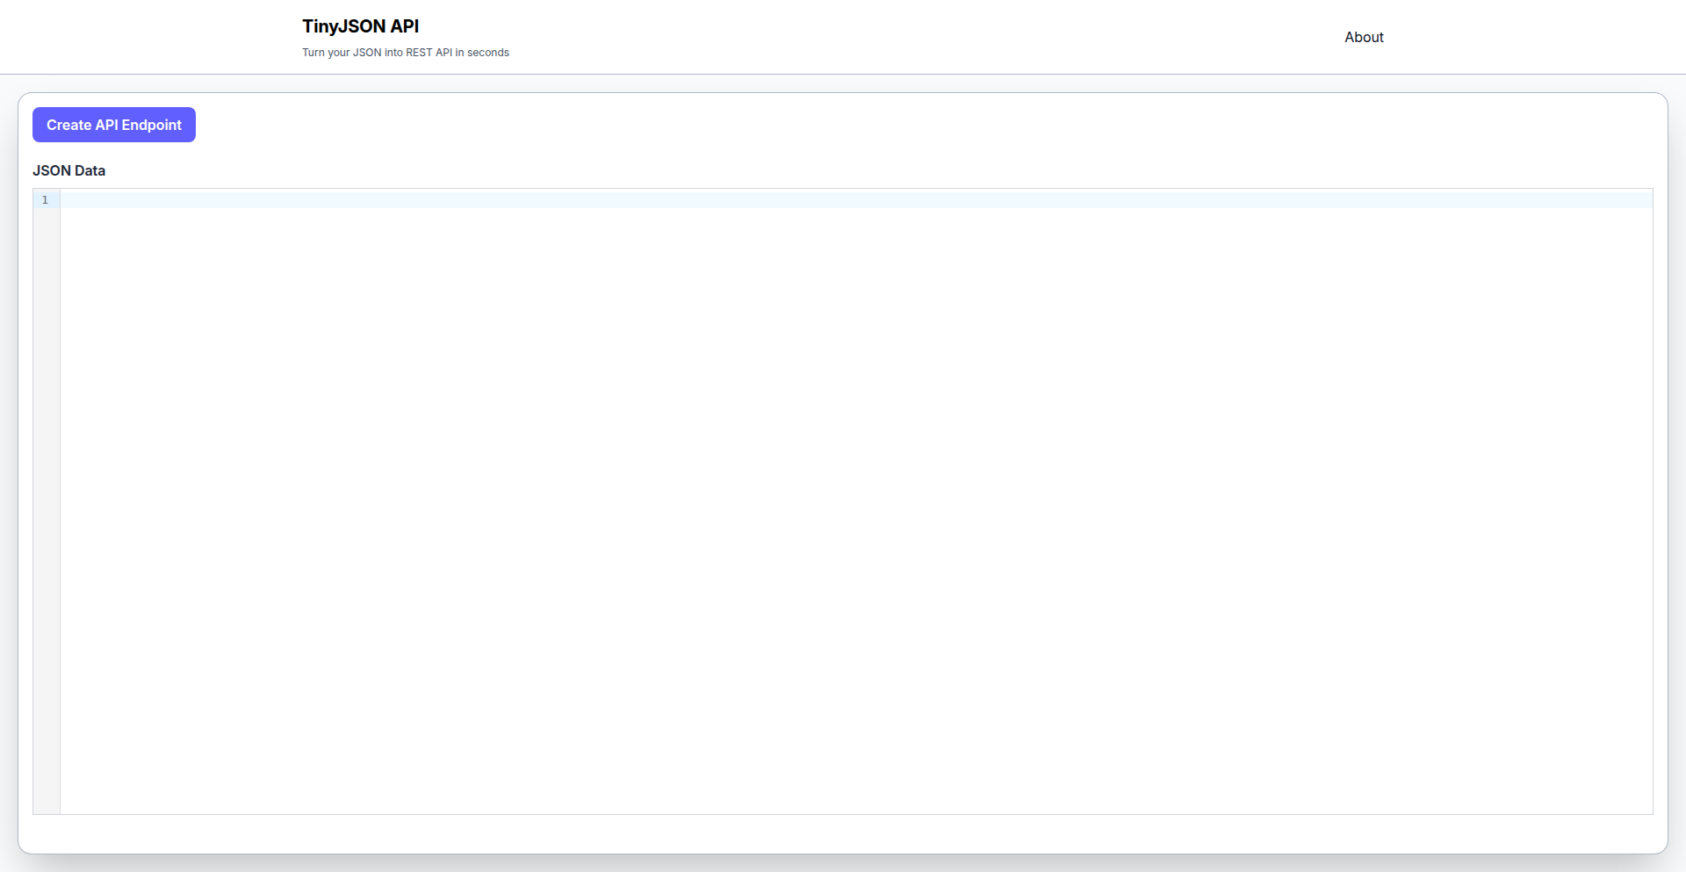
Task: Select the TinyJSON API header logo text
Action: [361, 26]
